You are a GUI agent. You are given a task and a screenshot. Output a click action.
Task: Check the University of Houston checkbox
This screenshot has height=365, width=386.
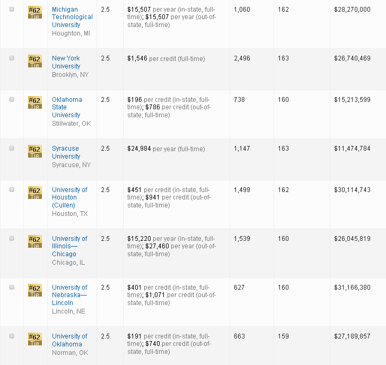pyautogui.click(x=12, y=190)
